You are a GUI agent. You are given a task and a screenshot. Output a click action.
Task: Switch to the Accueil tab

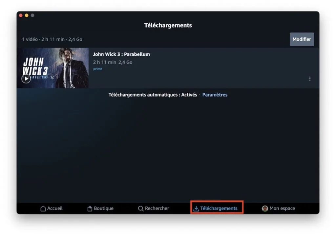click(x=52, y=208)
